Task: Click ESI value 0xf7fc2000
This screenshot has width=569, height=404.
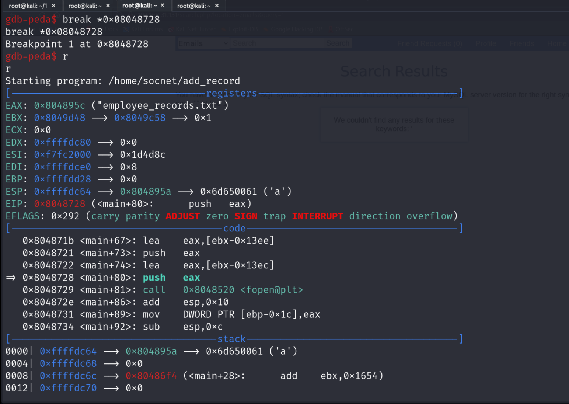Action: coord(62,154)
